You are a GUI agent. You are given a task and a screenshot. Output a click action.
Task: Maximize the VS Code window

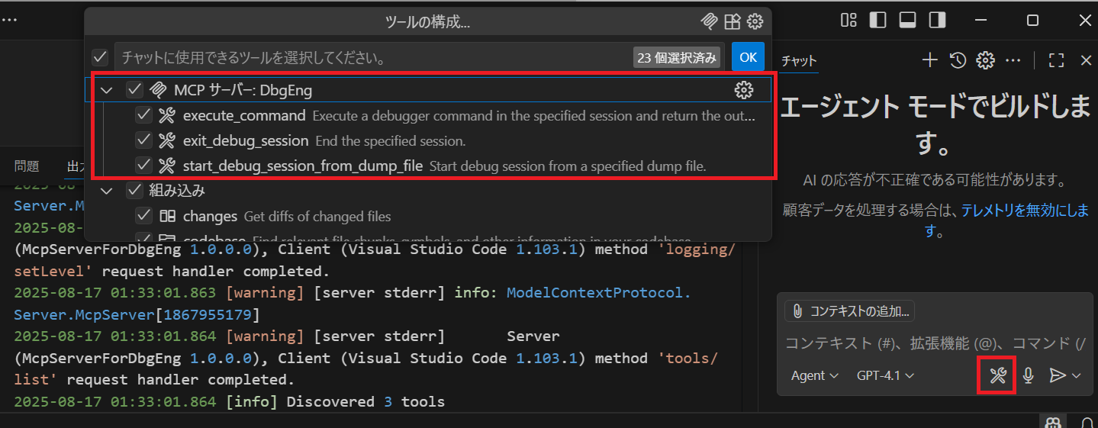click(x=1032, y=20)
